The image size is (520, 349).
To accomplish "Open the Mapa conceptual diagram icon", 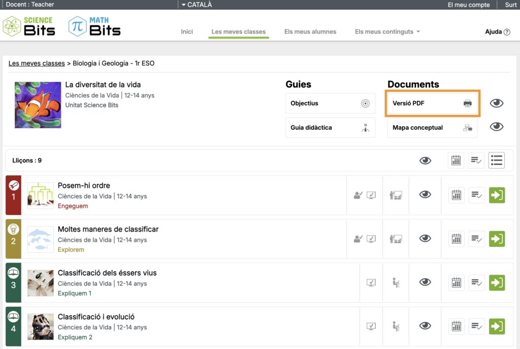I will [x=467, y=128].
